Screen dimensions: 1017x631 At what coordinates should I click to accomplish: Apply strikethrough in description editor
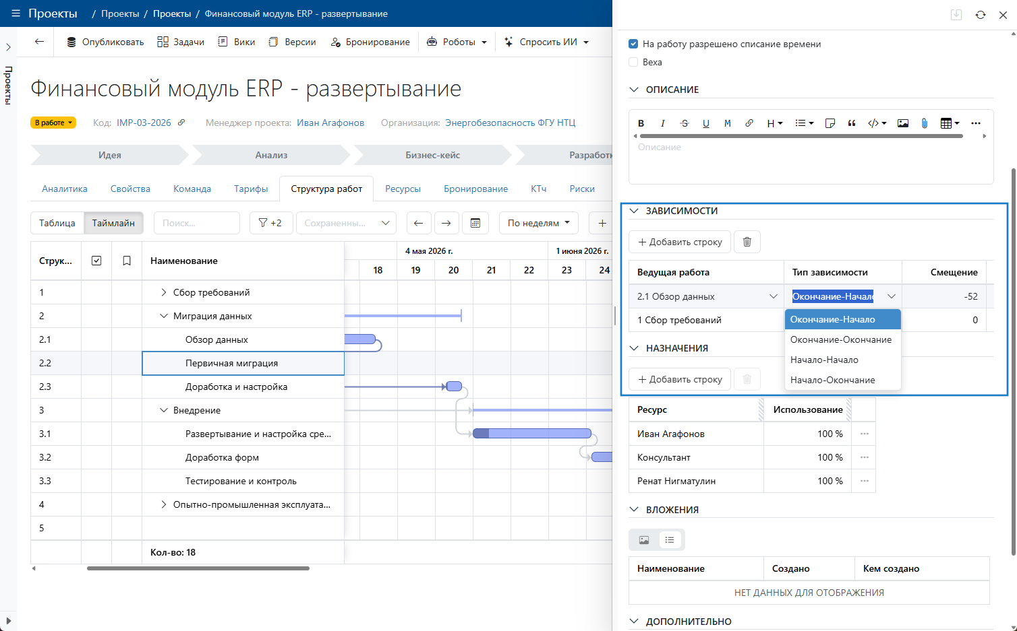coord(685,123)
